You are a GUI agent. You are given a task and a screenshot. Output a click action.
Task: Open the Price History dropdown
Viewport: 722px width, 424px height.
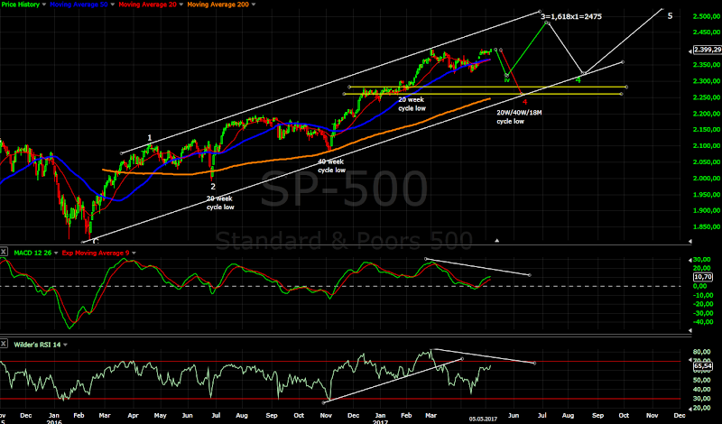(x=43, y=5)
